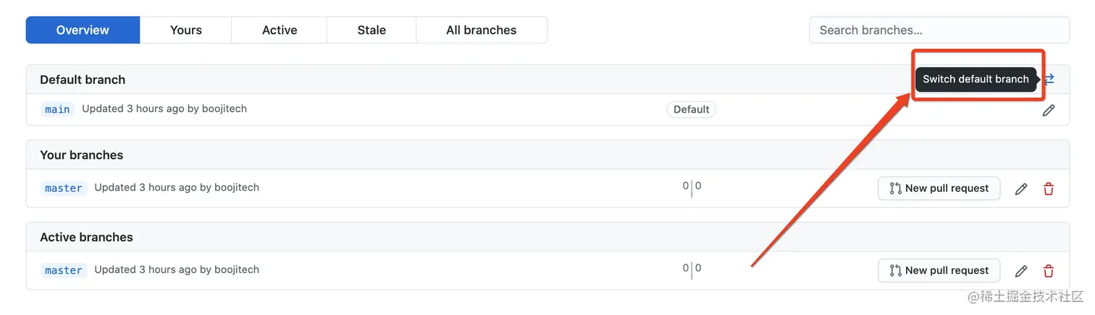
Task: Click the Default badge on main branch
Action: [691, 110]
